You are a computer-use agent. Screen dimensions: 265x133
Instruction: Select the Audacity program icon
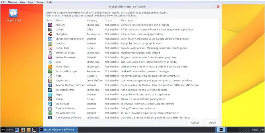pyautogui.click(x=50, y=25)
